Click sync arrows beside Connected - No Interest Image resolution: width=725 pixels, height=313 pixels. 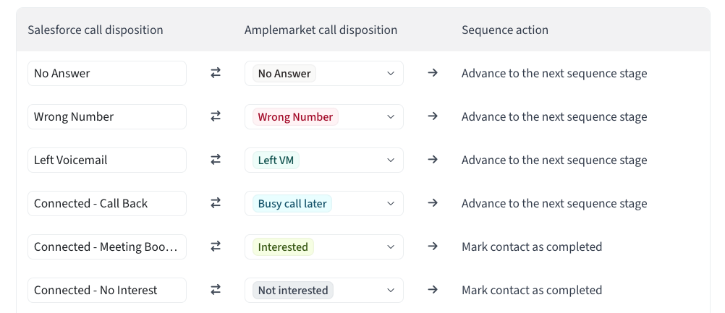[x=216, y=290]
